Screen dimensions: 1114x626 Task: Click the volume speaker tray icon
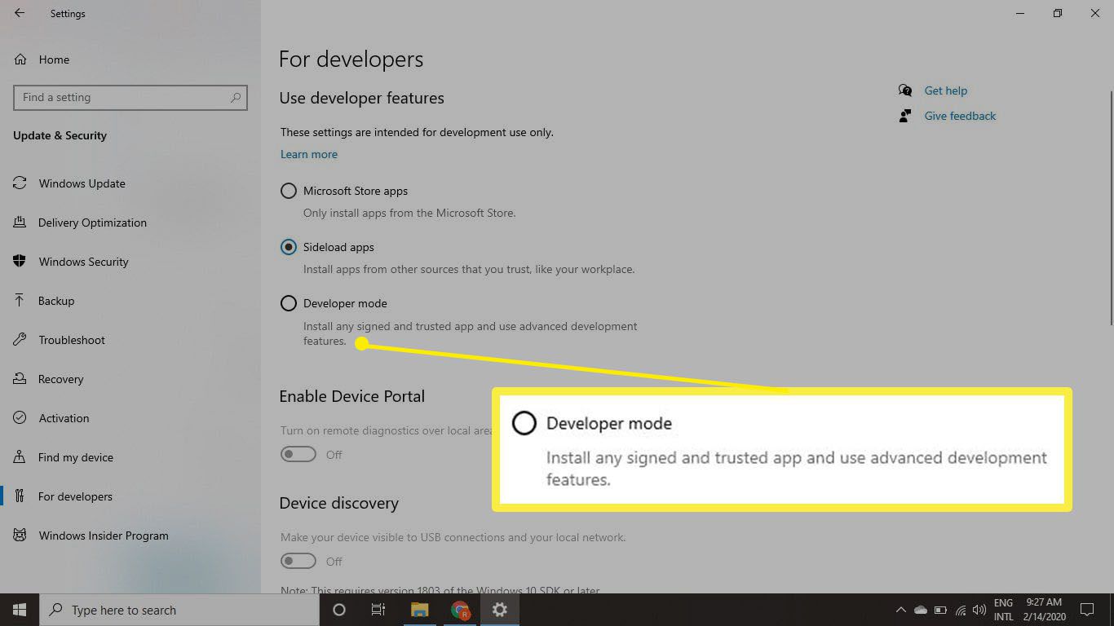(x=979, y=610)
